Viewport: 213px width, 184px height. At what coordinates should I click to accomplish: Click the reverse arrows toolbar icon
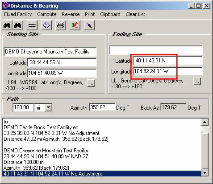(46, 25)
